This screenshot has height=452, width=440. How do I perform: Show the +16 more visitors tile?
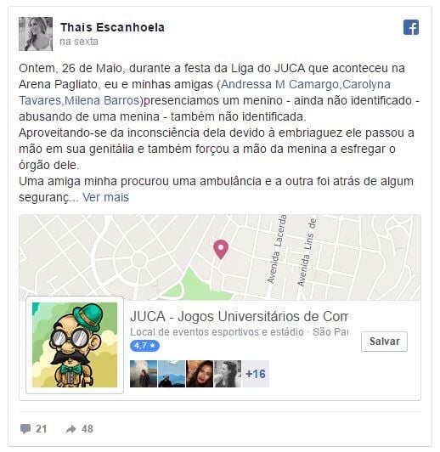click(x=256, y=374)
